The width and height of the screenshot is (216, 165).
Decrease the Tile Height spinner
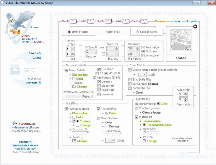[138, 55]
